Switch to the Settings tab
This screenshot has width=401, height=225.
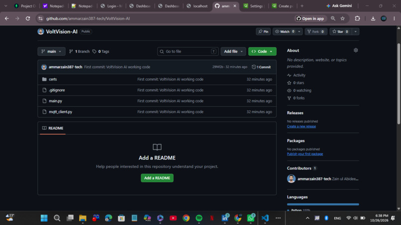pyautogui.click(x=254, y=6)
